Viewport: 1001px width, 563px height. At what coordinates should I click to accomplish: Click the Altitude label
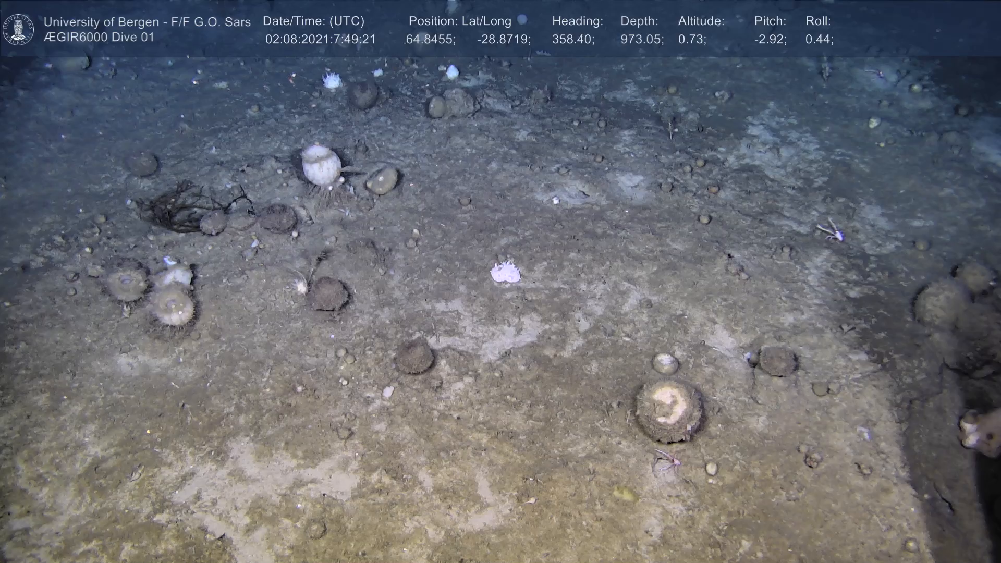[x=701, y=21]
